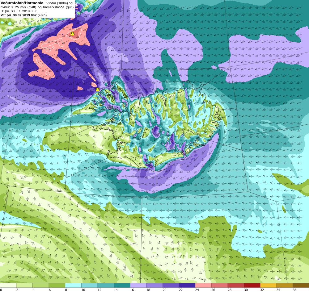Pick the yellow 32–34 m/s swatch

tap(268, 285)
